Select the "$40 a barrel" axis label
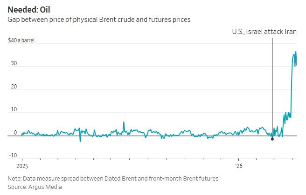306x195 pixels. point(21,40)
